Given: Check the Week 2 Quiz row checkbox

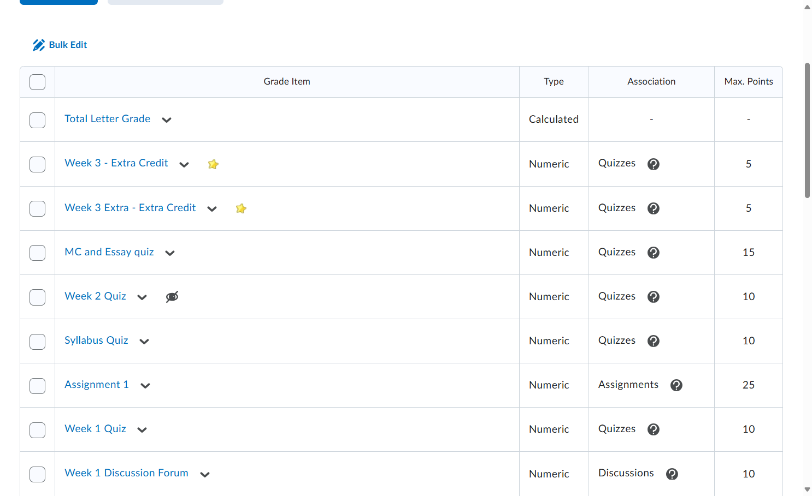Looking at the screenshot, I should [37, 297].
